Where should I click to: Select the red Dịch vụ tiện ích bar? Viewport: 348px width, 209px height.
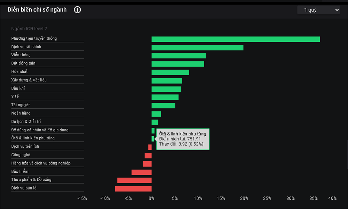tap(150, 147)
